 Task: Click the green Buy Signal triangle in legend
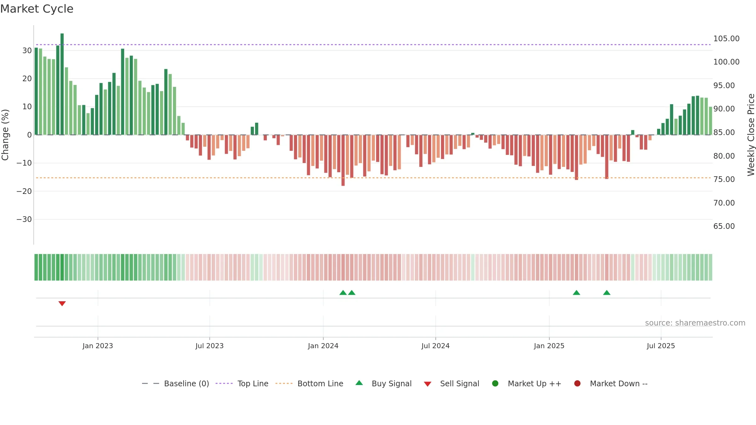[359, 383]
